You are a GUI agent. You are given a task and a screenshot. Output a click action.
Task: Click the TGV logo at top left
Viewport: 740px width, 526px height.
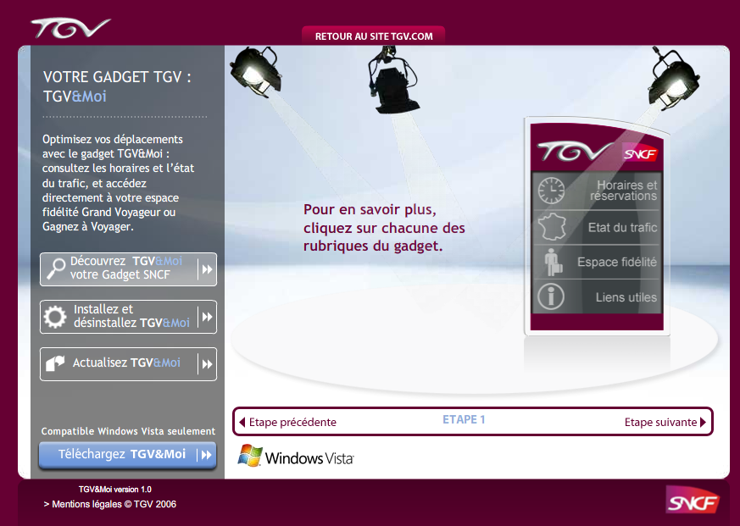(70, 28)
